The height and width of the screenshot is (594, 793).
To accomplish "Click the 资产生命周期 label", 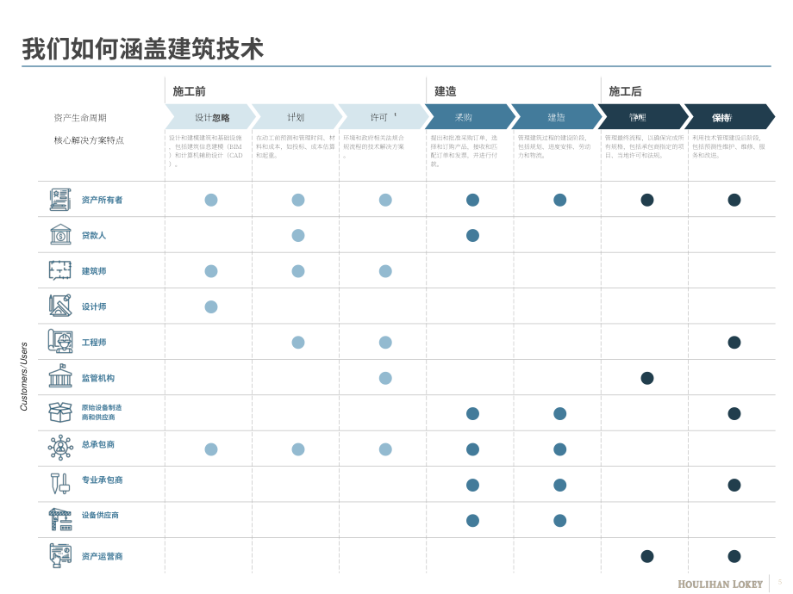I will pyautogui.click(x=80, y=118).
